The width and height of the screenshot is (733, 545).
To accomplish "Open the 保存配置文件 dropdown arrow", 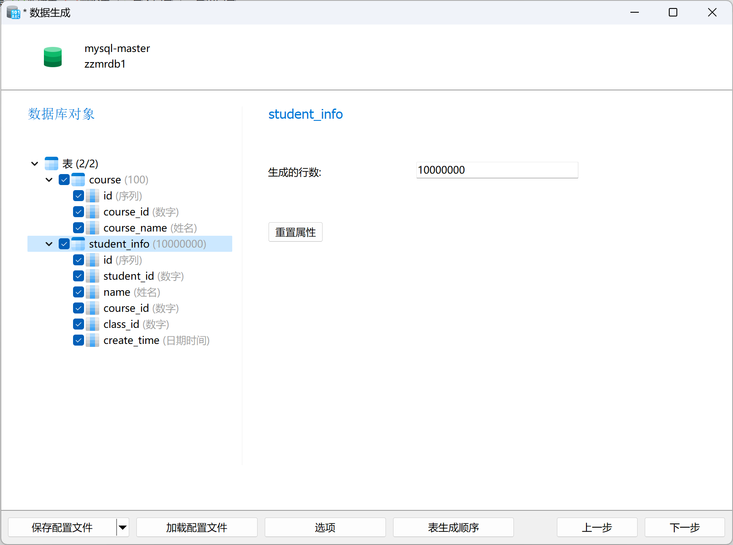I will coord(123,527).
